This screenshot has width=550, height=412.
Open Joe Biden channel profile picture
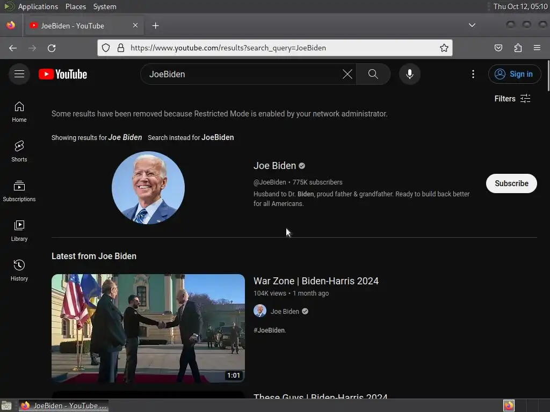point(148,188)
